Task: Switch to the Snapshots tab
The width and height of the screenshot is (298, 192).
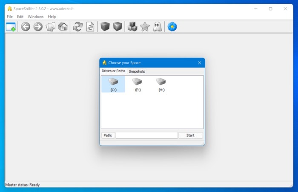Action: pos(137,72)
